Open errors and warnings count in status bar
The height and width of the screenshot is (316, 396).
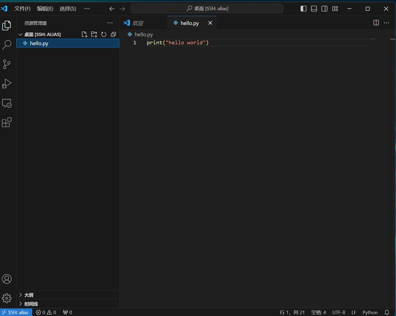point(46,312)
